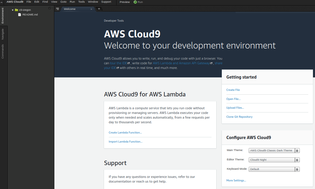Select c9-oregon folder name in tree
The image size is (315, 189).
(25, 10)
